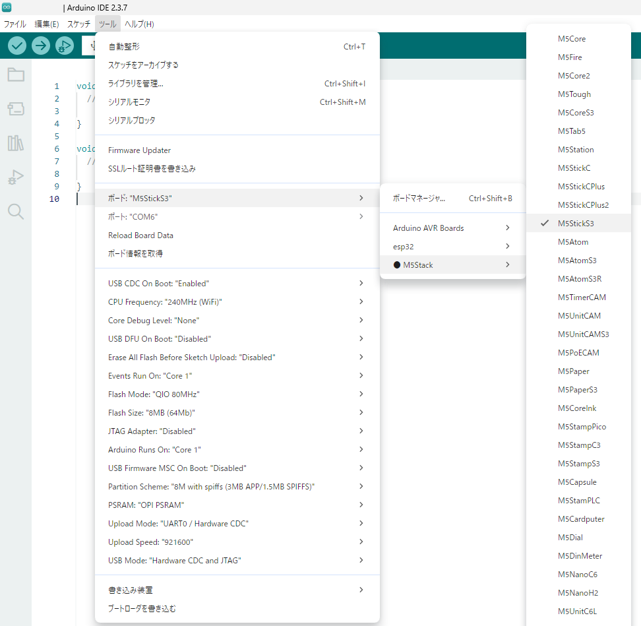This screenshot has width=641, height=626.
Task: Click the Start Debugging icon
Action: point(65,46)
